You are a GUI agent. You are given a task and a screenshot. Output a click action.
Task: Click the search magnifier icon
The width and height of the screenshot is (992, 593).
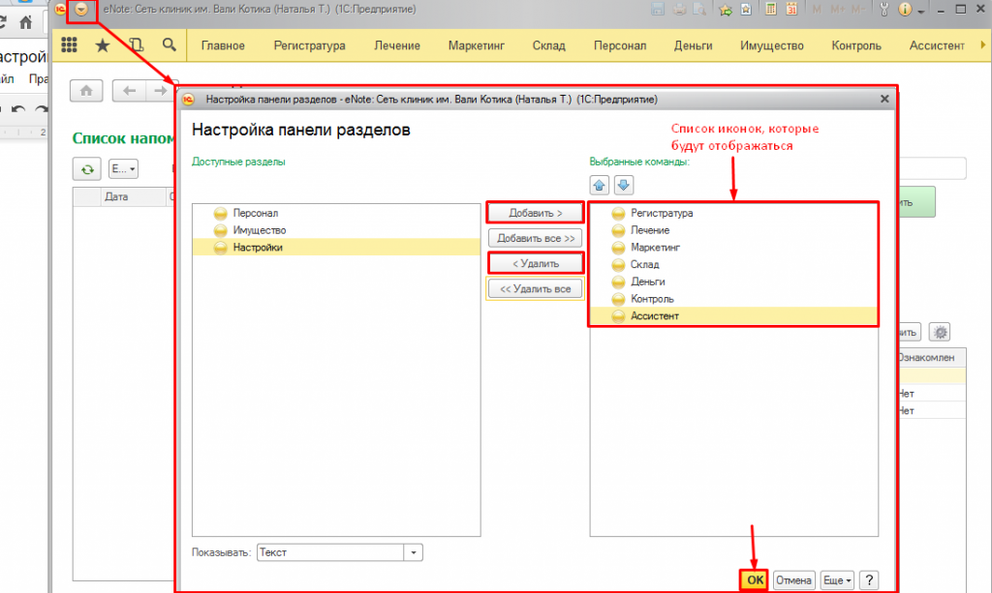point(169,44)
